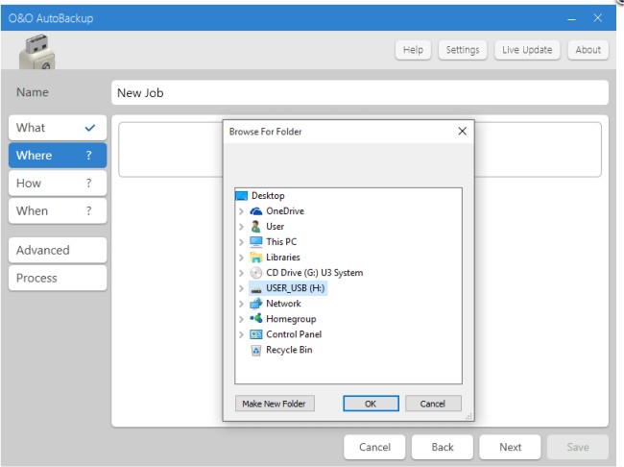Expand the Network node

pyautogui.click(x=241, y=304)
